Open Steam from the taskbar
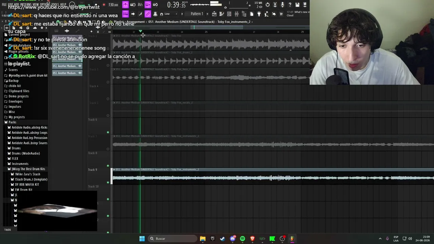The width and height of the screenshot is (434, 244). [222, 239]
